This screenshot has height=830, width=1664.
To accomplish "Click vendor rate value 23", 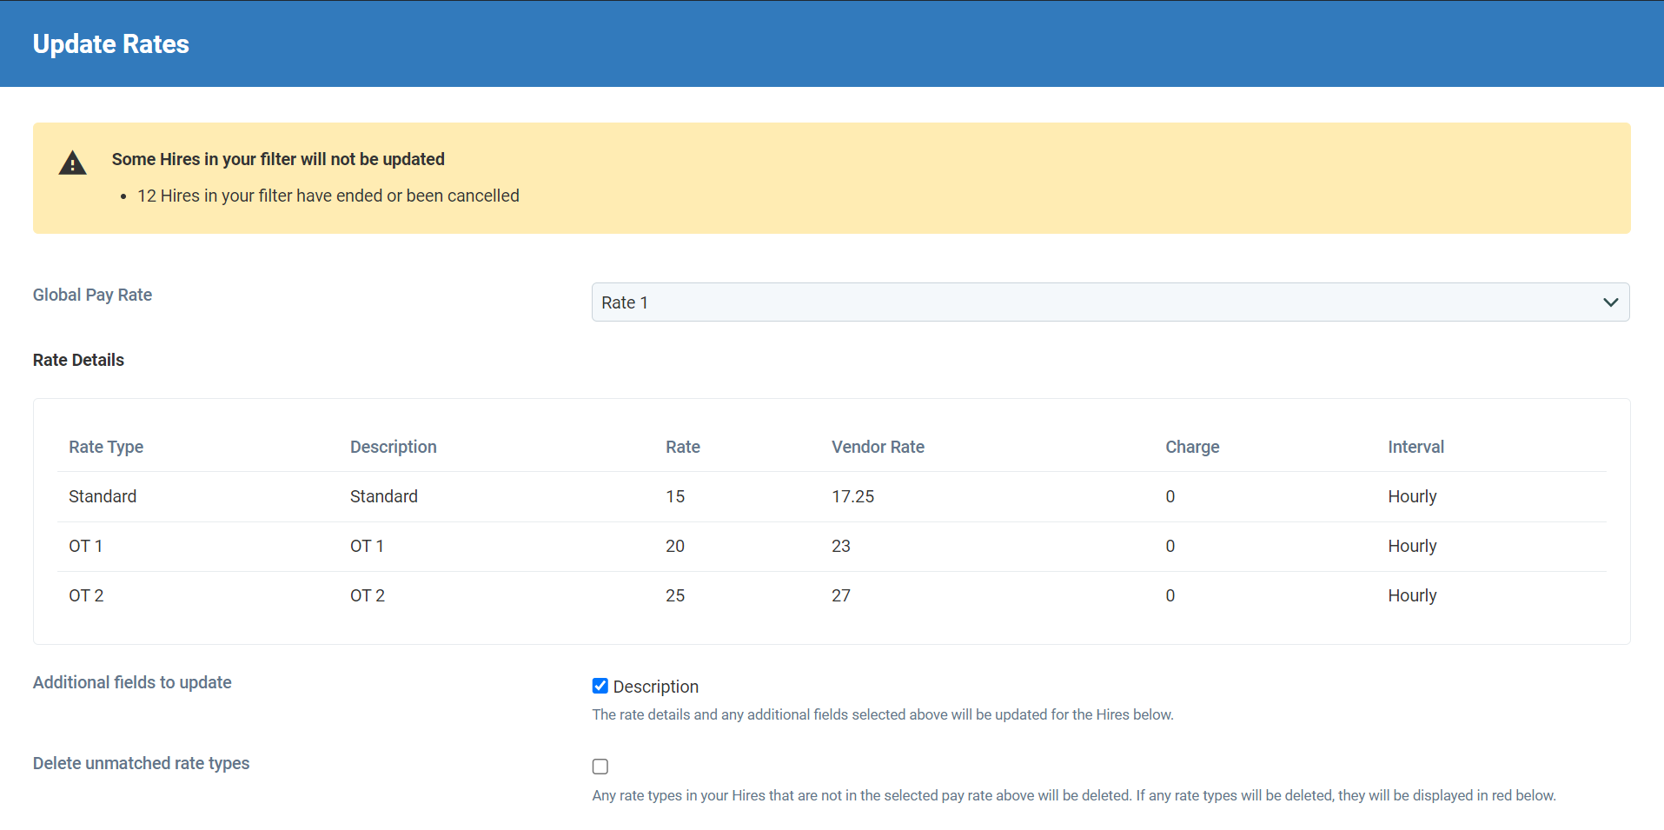I will pos(840,546).
